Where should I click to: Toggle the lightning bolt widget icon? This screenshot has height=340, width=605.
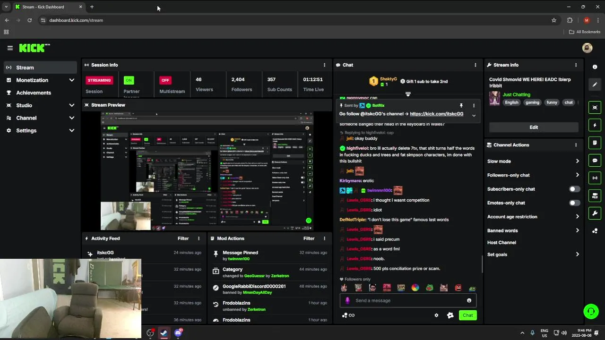coord(595,125)
